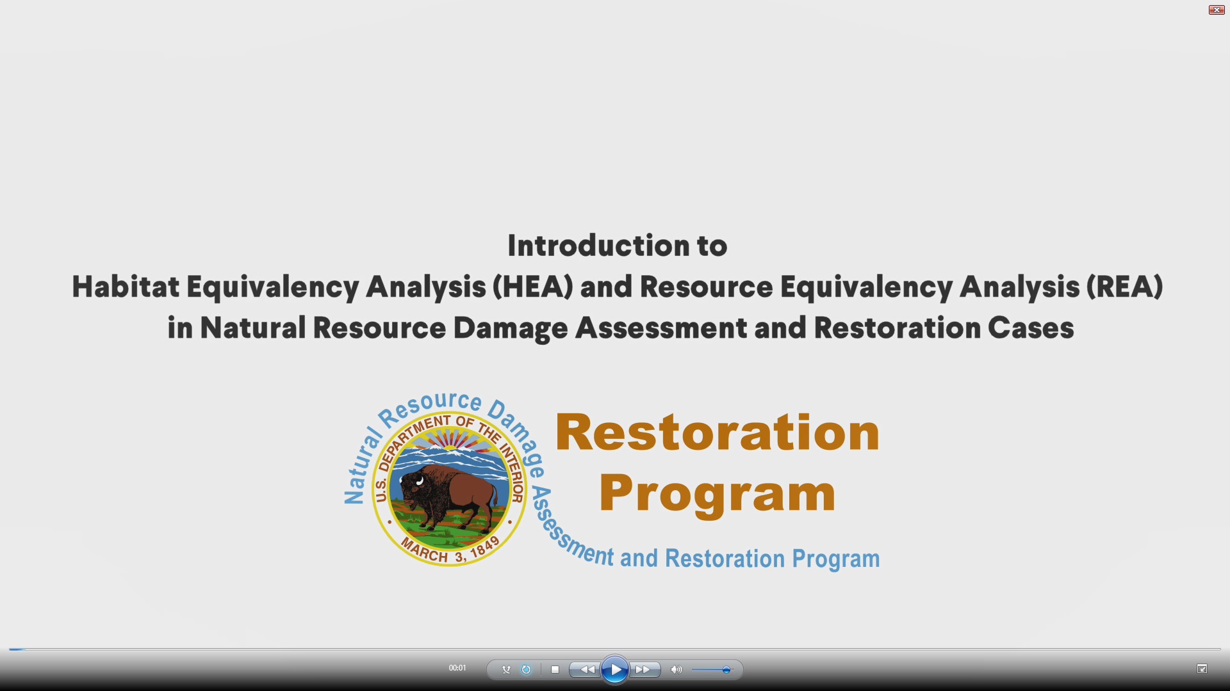Mute the audio with the speaker icon

click(676, 670)
